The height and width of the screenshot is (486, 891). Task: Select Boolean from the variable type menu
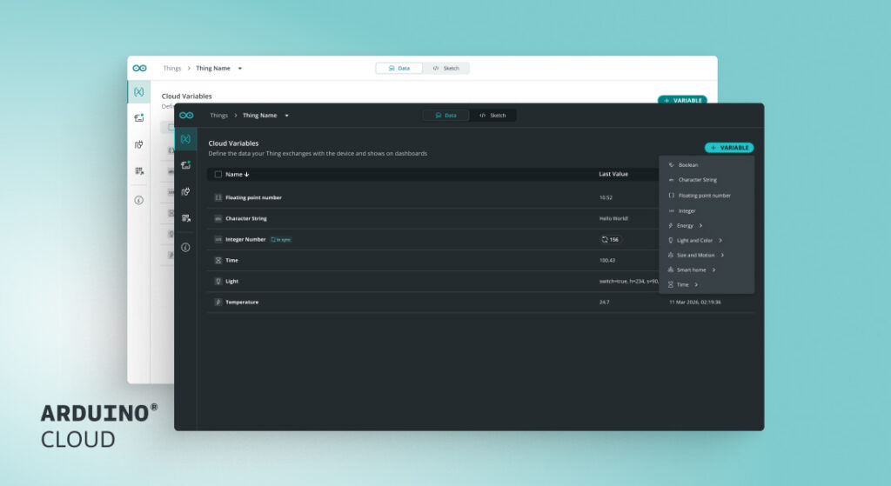[x=687, y=164]
